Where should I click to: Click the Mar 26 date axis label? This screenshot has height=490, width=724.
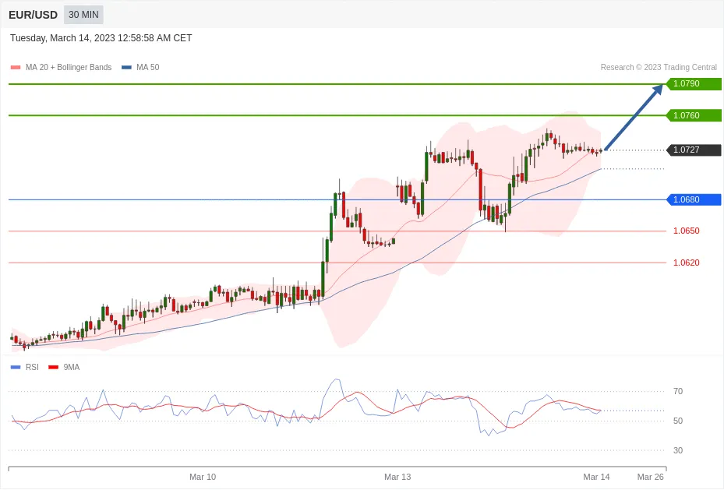click(651, 477)
